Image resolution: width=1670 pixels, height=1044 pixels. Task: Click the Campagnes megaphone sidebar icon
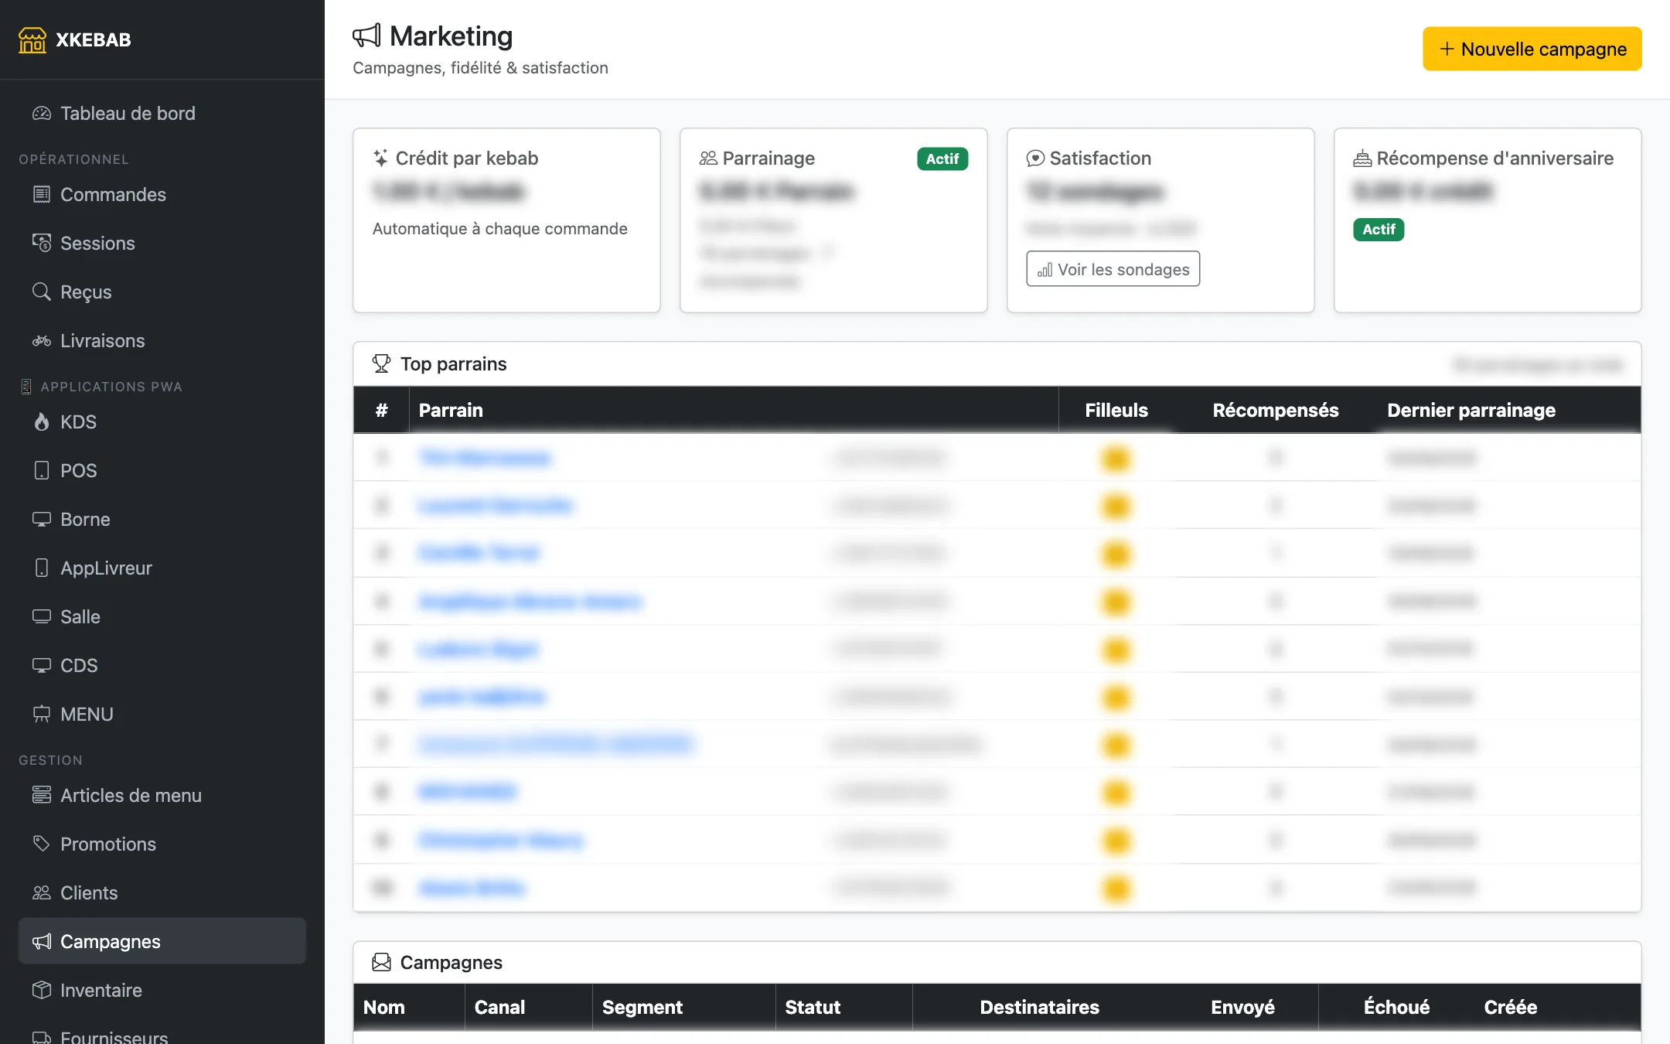tap(42, 942)
